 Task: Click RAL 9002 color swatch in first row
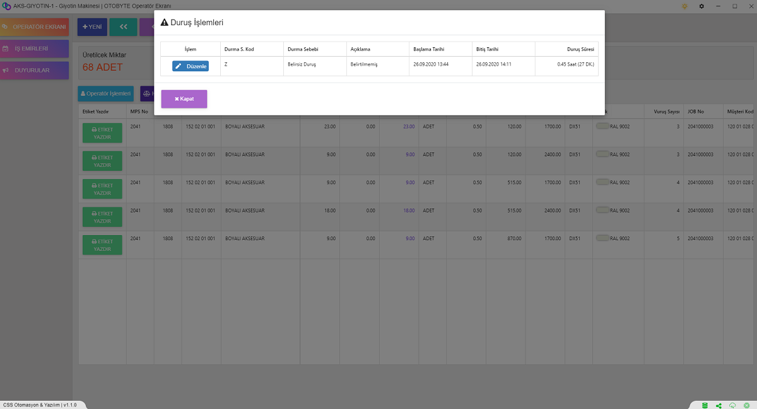pyautogui.click(x=602, y=127)
